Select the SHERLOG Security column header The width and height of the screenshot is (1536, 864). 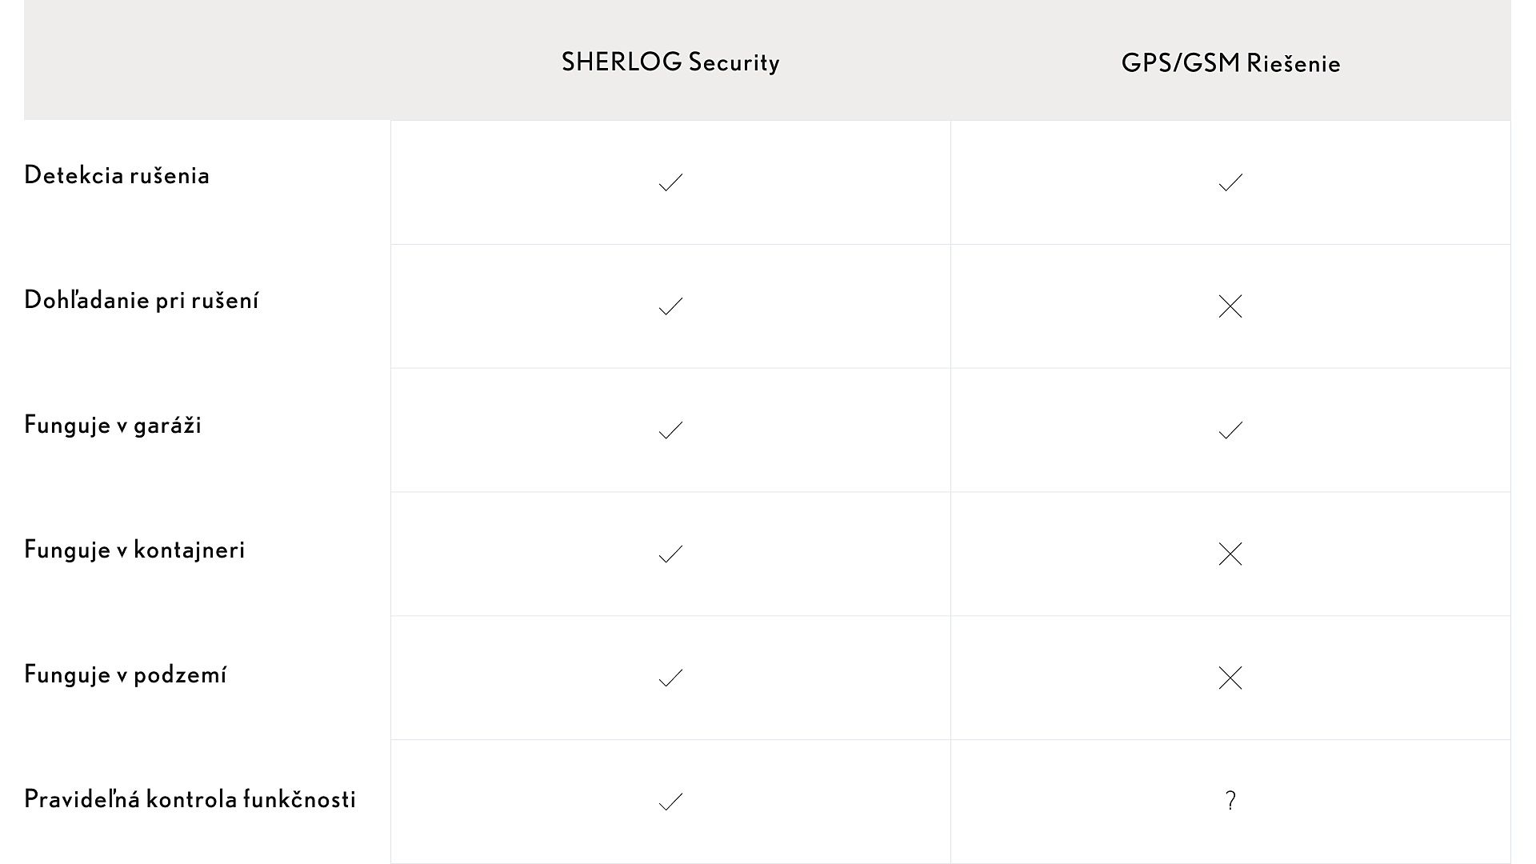click(x=670, y=62)
